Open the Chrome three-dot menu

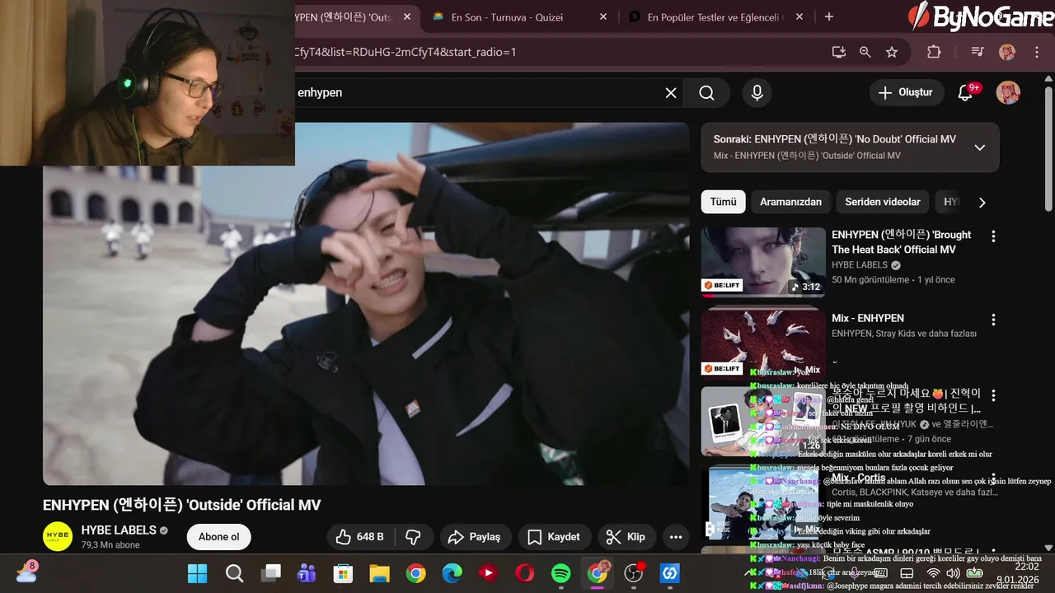(1037, 52)
